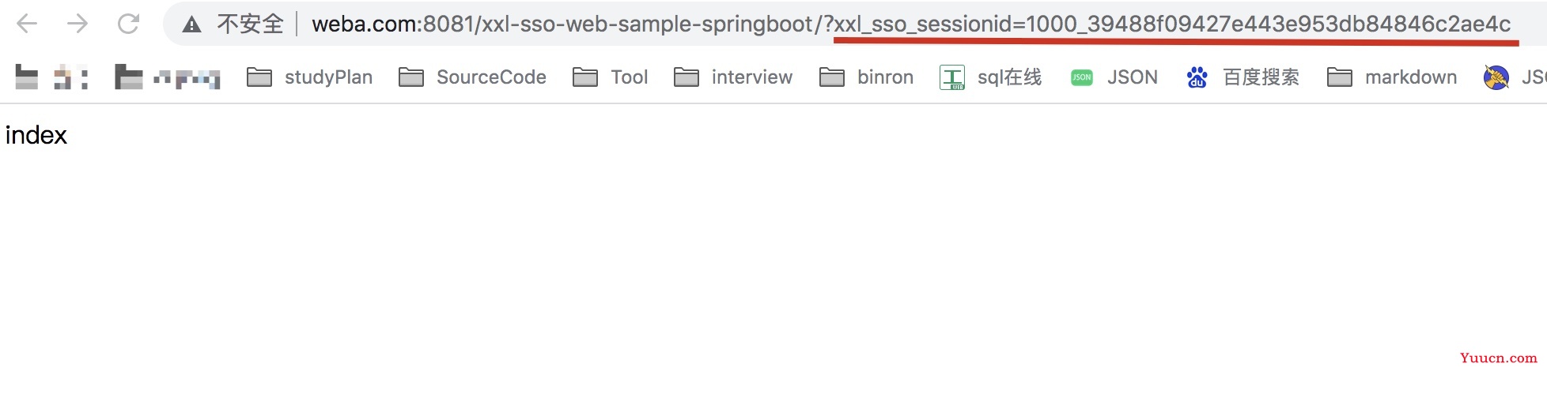Click the not-secure warning triangle icon

pos(191,24)
